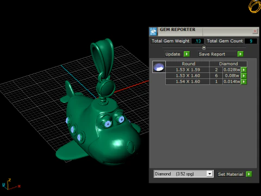Click the 0.014tw weight cell
Viewport: 261px width, 196px height.
[232, 82]
